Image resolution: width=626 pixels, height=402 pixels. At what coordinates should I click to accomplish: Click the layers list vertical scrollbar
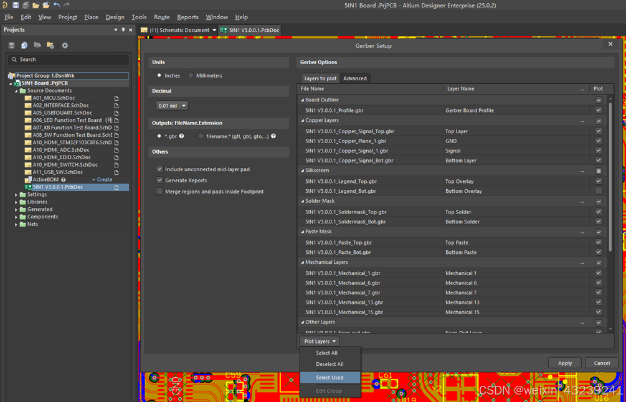click(x=610, y=177)
